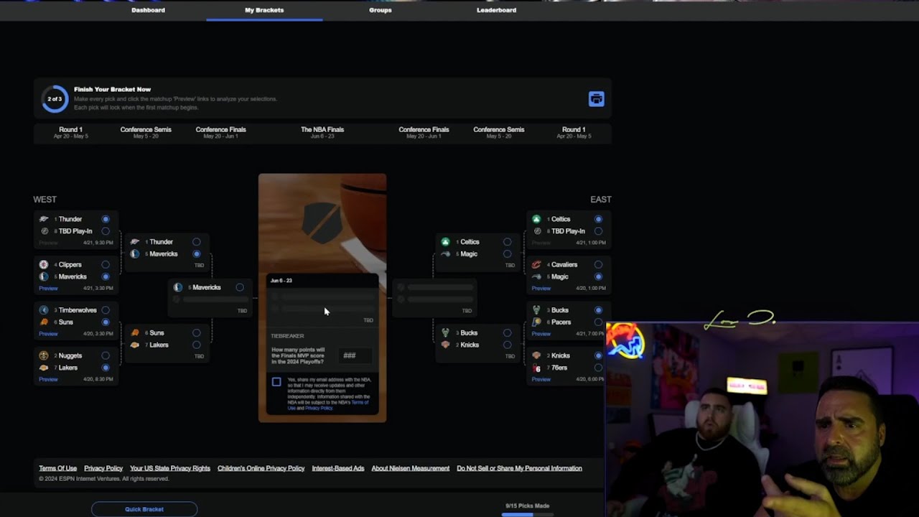Click the 76ers team logo
Viewport: 919px width, 517px height.
click(536, 368)
